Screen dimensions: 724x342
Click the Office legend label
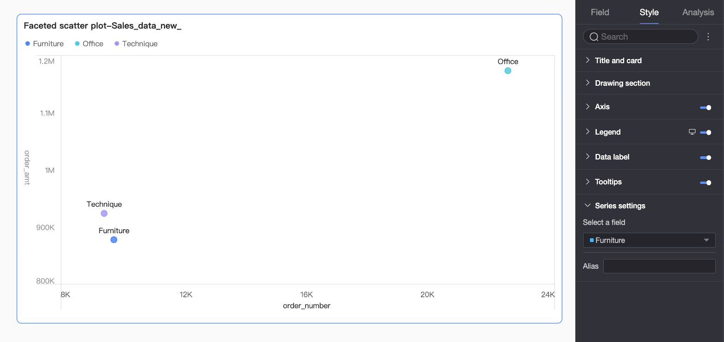coord(93,44)
